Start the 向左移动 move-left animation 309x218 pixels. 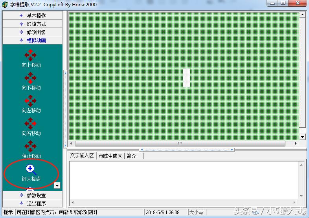tap(30, 101)
